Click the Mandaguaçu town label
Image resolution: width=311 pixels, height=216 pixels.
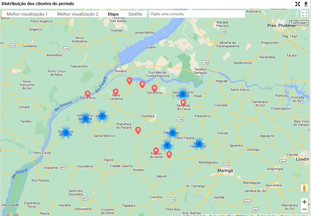(209, 162)
